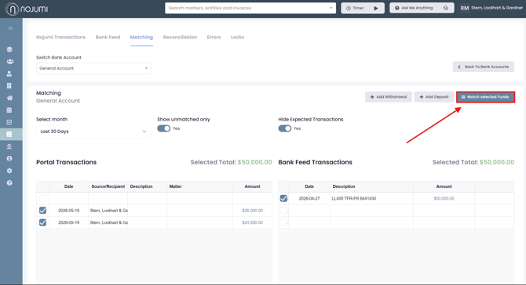
Task: Sort portal table by Source/Recipient header
Action: pos(108,186)
